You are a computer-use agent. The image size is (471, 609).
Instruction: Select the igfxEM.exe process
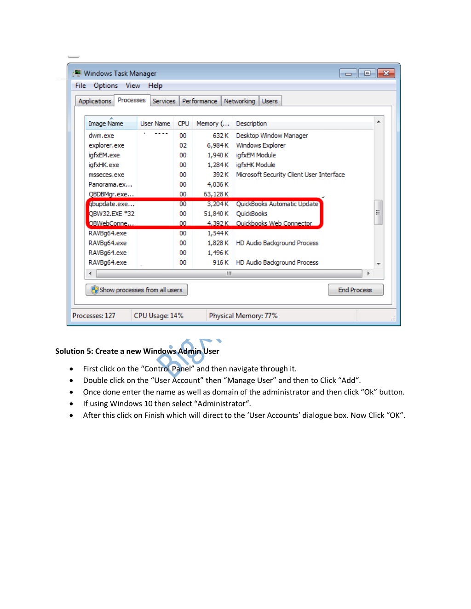[230, 155]
